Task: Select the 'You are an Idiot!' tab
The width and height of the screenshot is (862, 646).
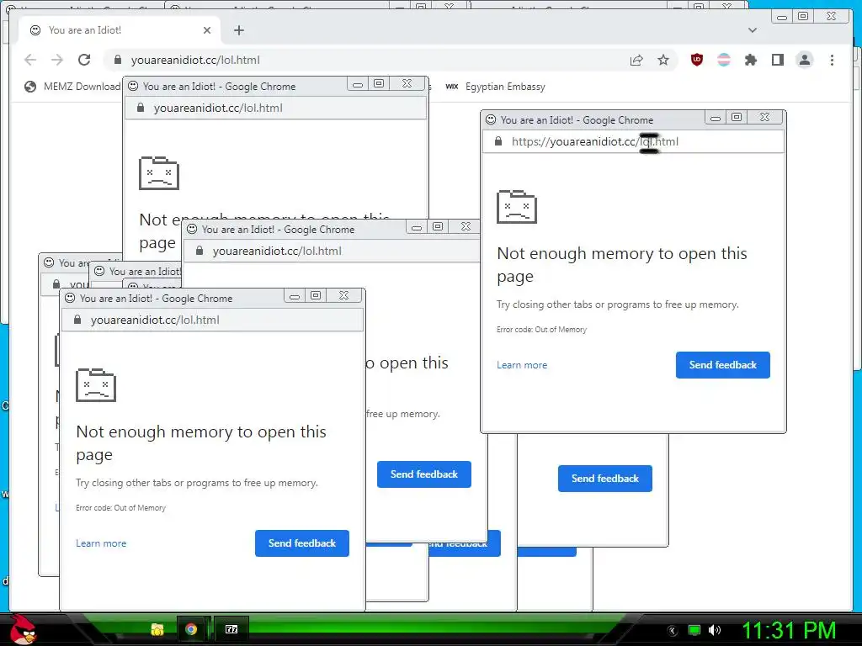Action: coord(120,30)
